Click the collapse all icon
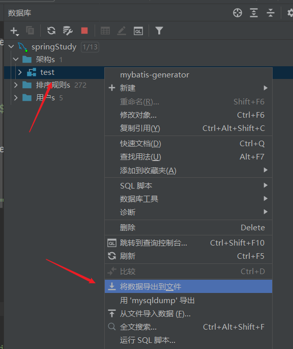Image resolution: width=293 pixels, height=349 pixels. coord(270,13)
